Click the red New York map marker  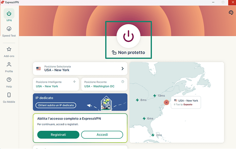tap(166, 102)
